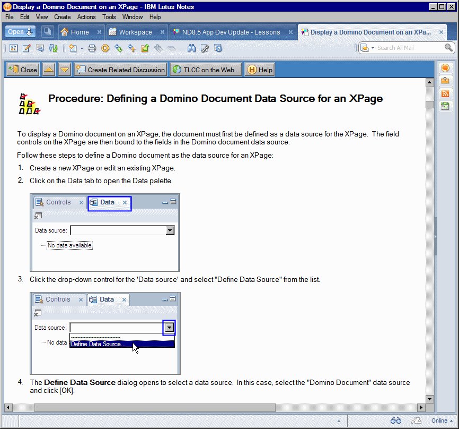Switch to the Workspace tab
This screenshot has height=429, width=459.
click(135, 32)
